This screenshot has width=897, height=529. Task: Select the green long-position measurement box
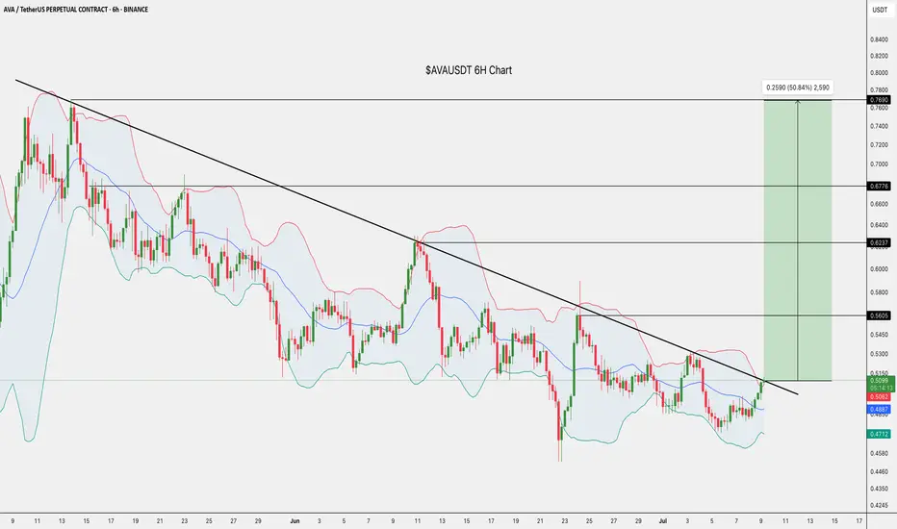[x=798, y=240]
